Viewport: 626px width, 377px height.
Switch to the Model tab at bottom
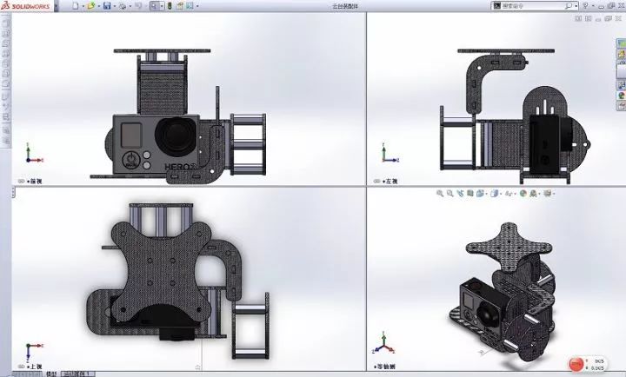coord(51,374)
